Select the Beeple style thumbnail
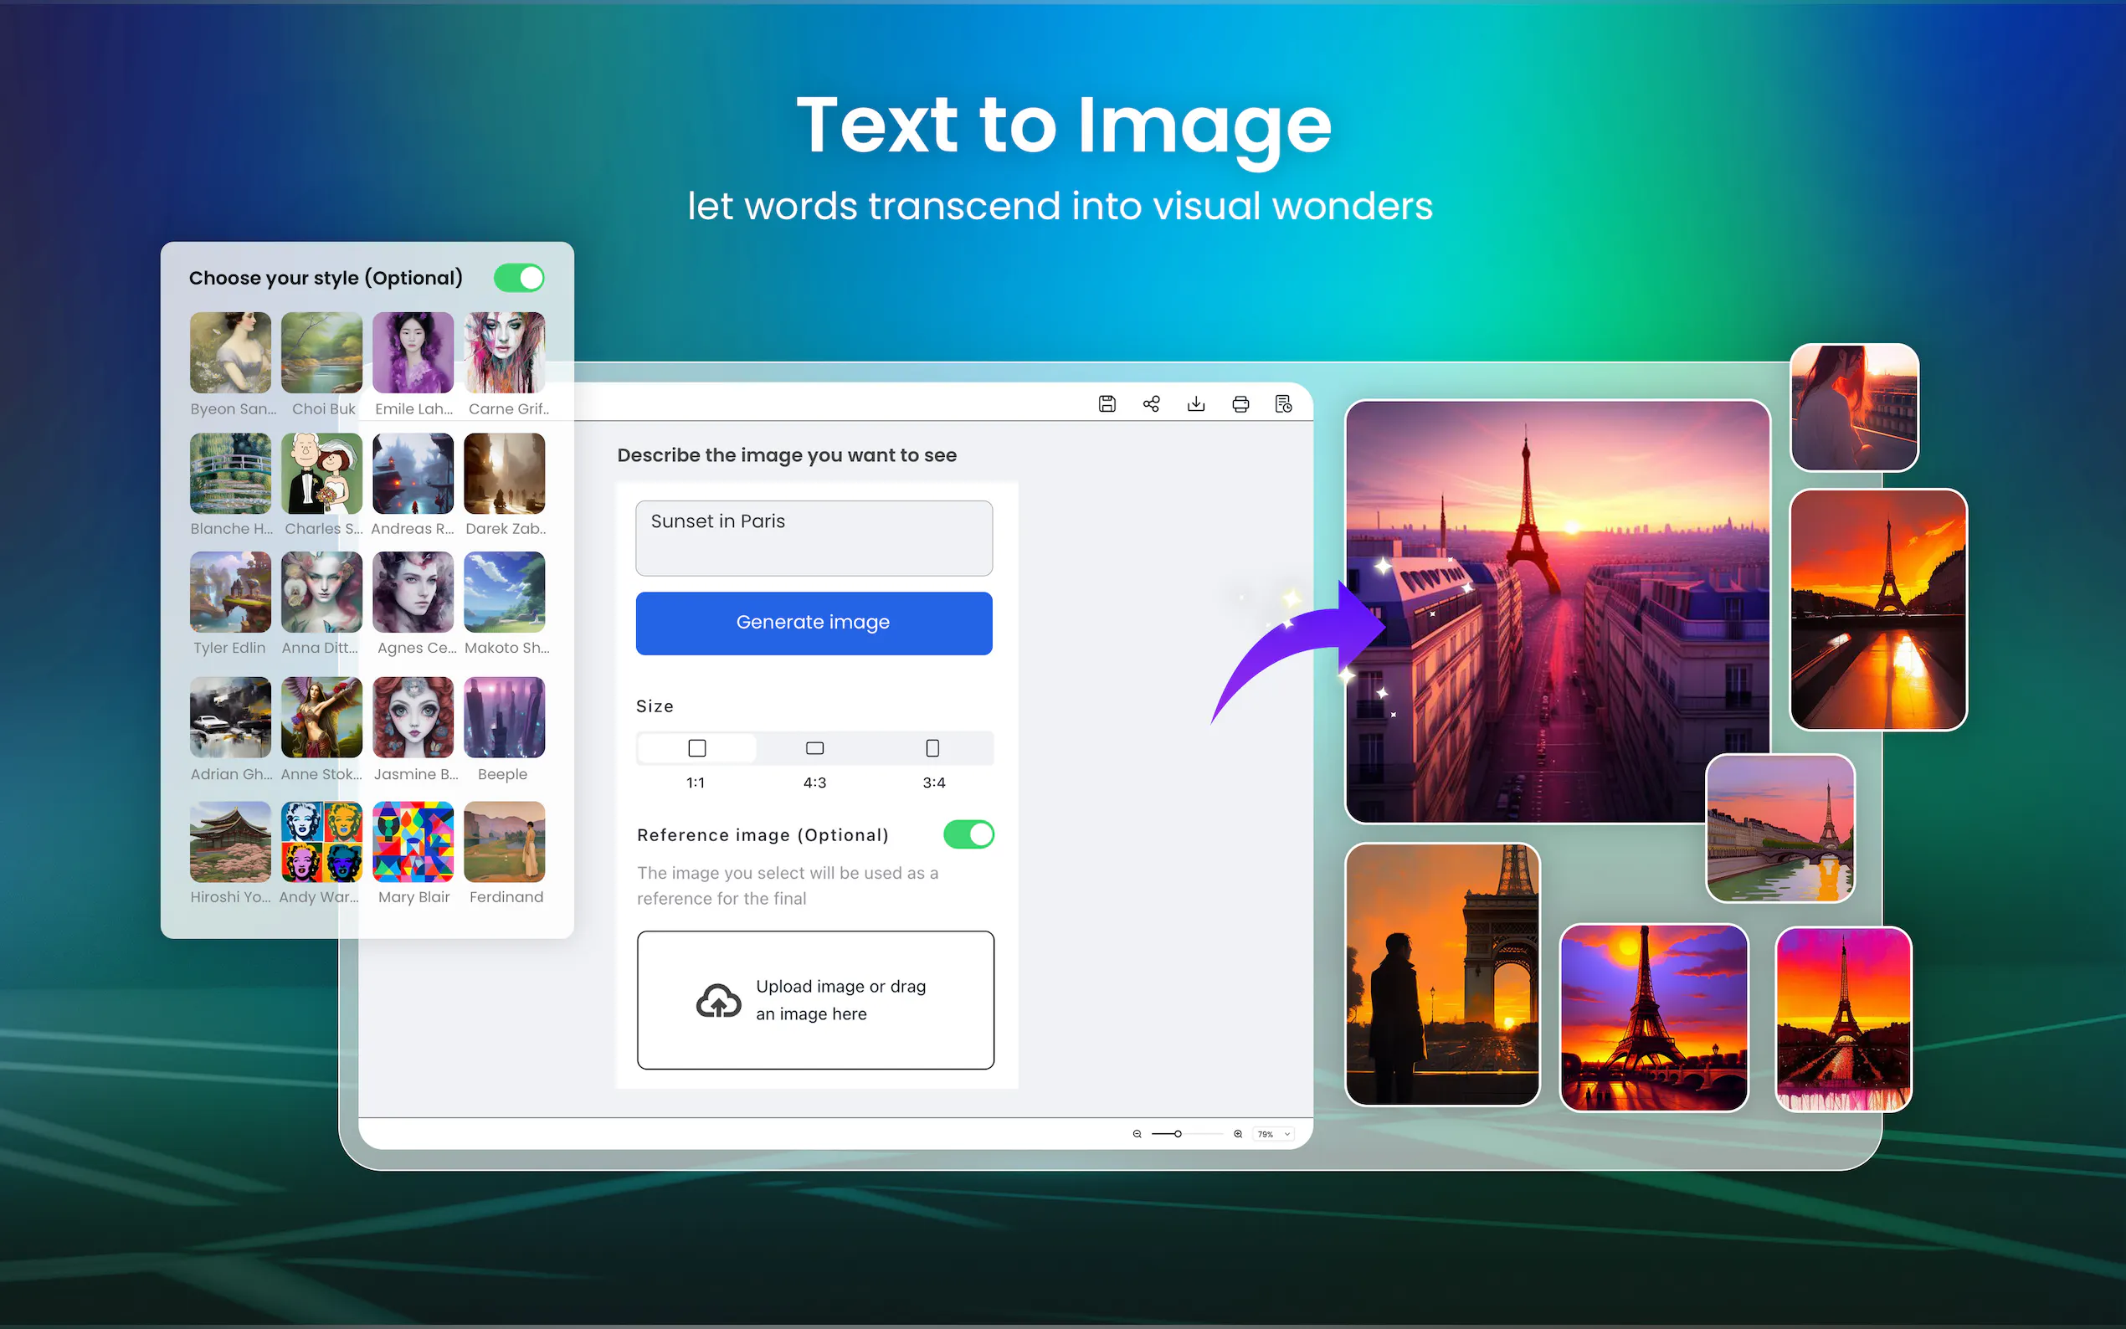 coord(504,718)
